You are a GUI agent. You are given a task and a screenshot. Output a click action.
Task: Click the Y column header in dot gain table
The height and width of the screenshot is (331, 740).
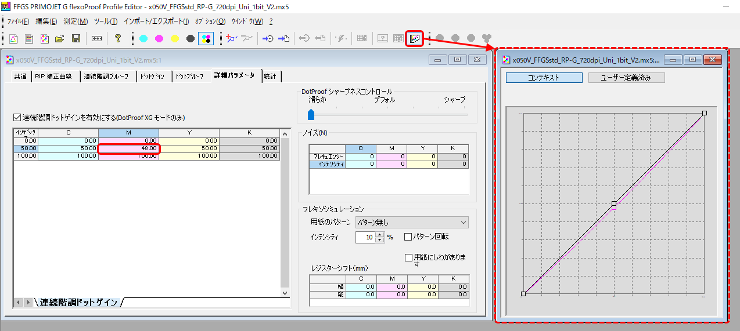pos(189,133)
